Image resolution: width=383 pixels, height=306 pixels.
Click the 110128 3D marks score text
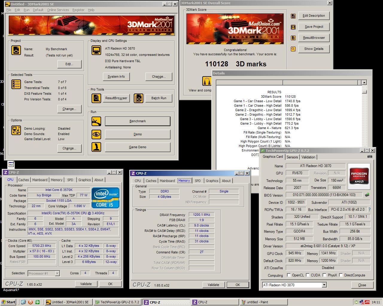235,64
